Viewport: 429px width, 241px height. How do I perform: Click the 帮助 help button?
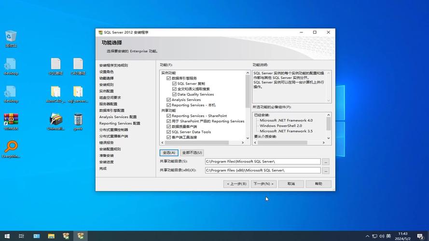318,184
